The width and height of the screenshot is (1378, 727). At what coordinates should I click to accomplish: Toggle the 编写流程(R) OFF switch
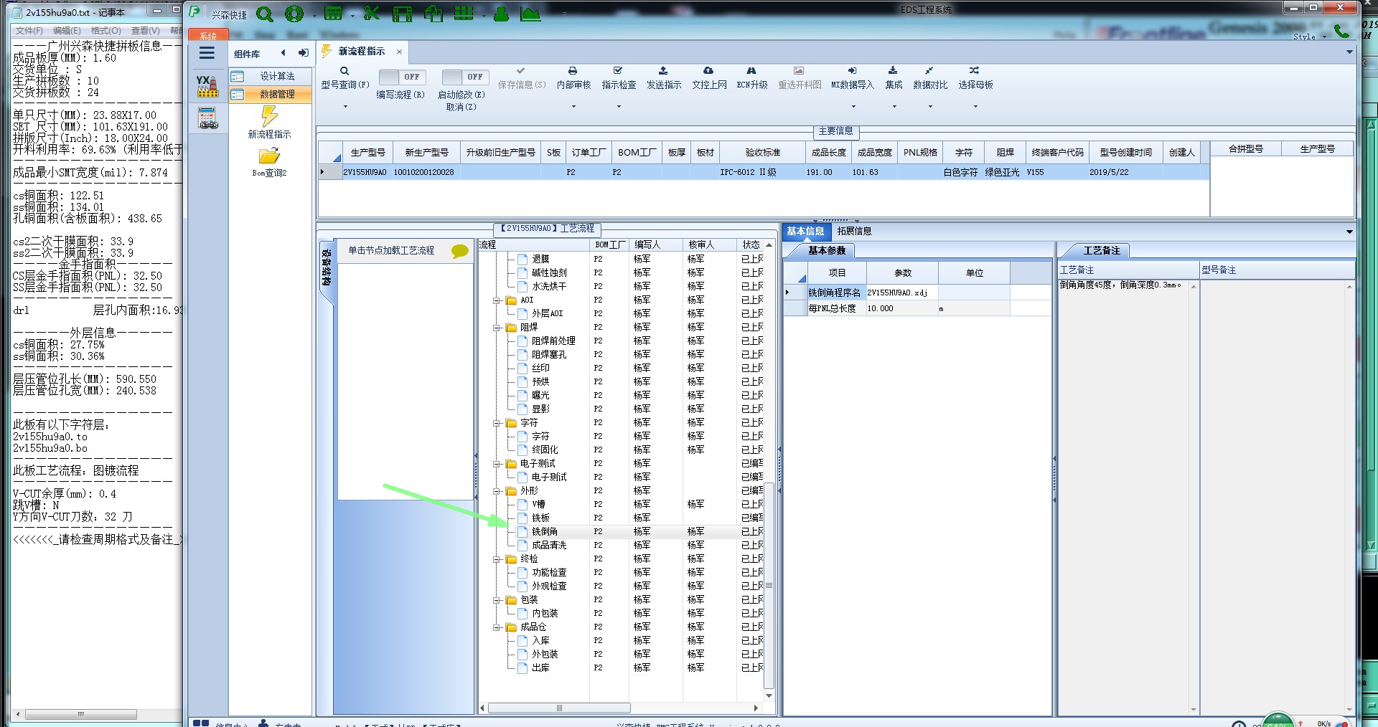[x=402, y=77]
